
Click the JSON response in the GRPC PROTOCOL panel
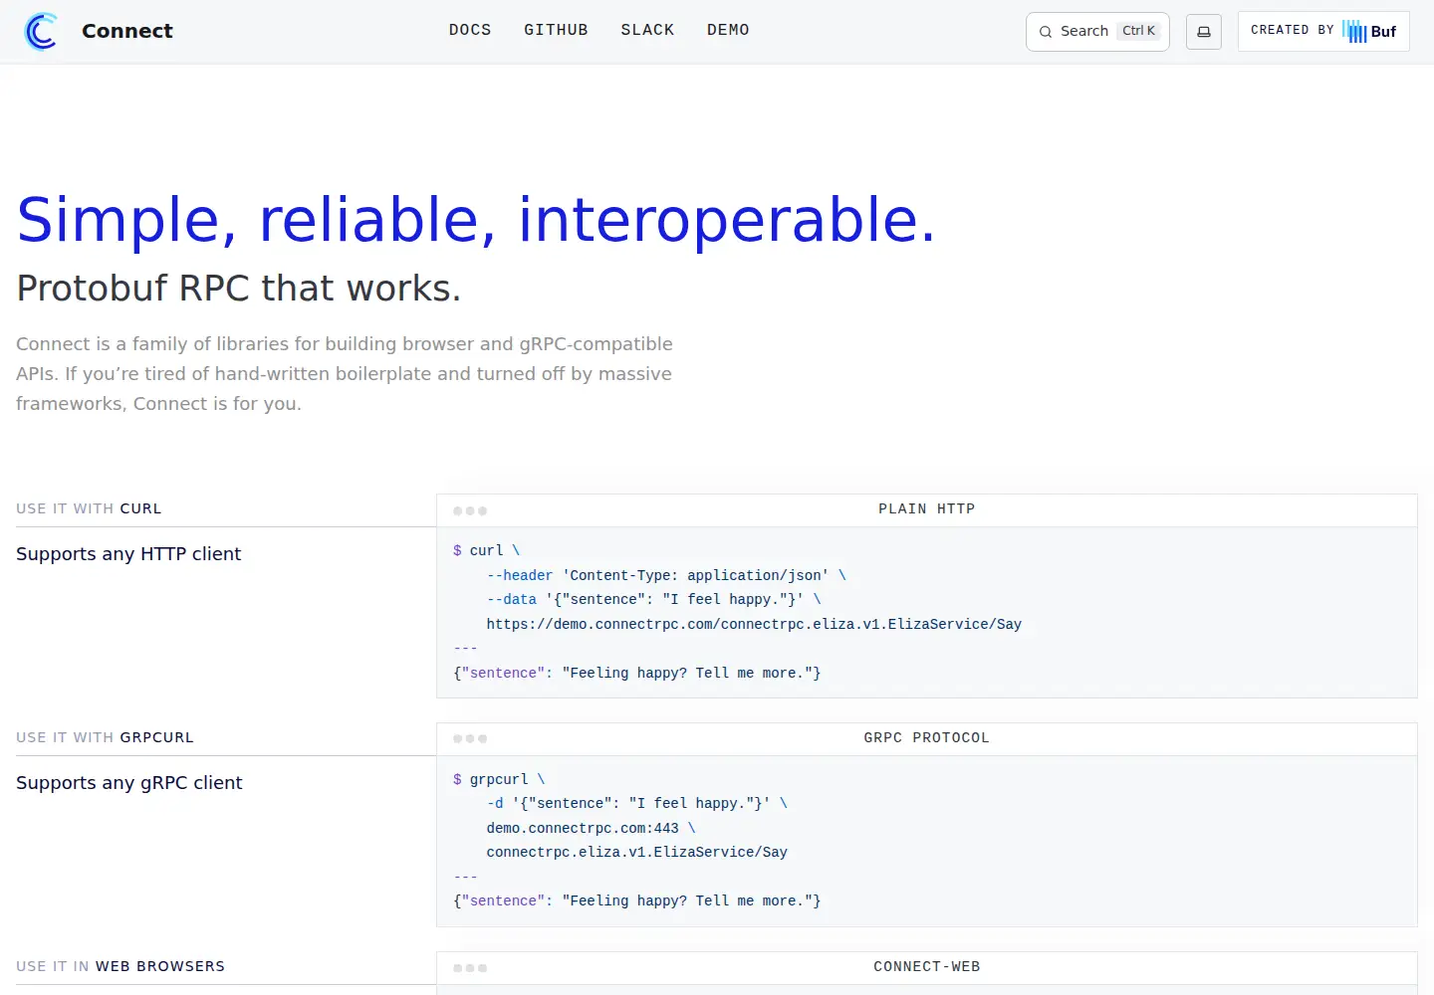pyautogui.click(x=637, y=900)
